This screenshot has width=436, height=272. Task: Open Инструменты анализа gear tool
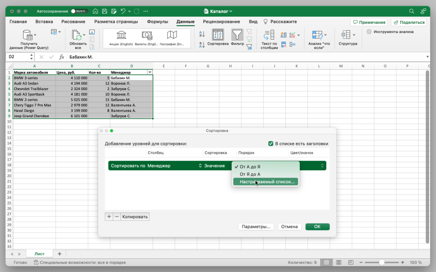point(390,31)
